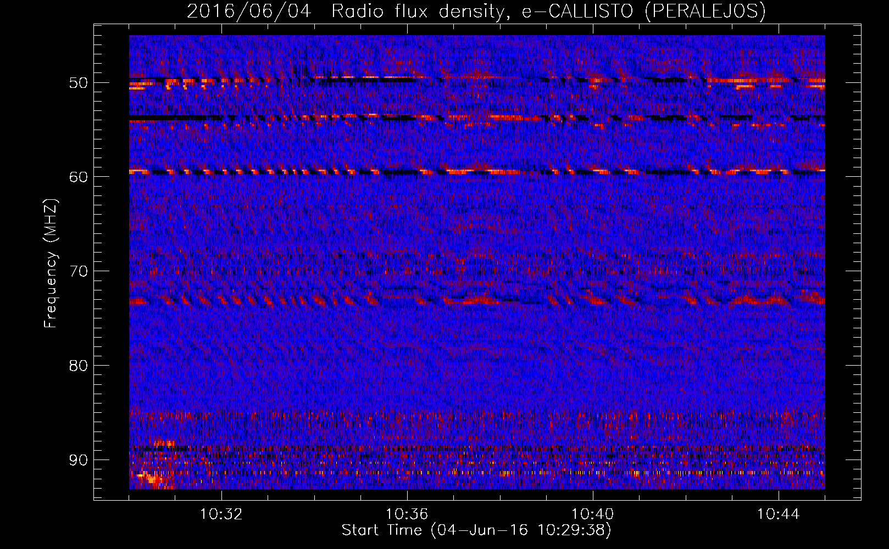Viewport: 889px width, 549px height.
Task: Click the 70 frequency tick label
Action: tap(78, 271)
